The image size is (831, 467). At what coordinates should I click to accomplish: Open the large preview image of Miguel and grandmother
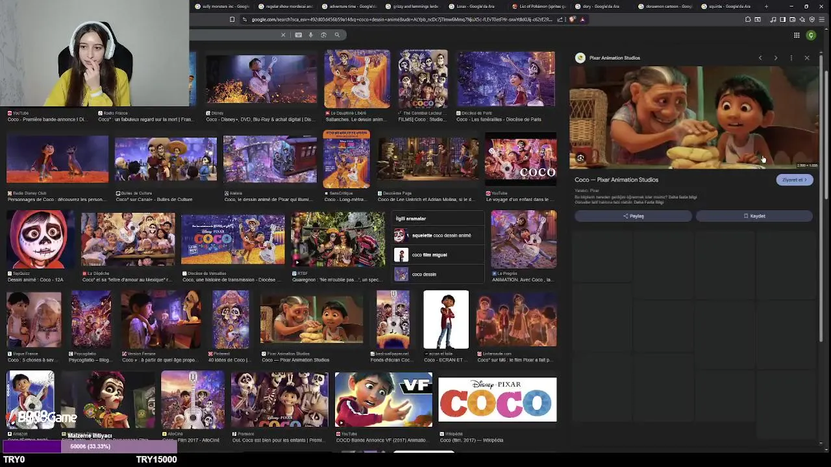coord(694,117)
